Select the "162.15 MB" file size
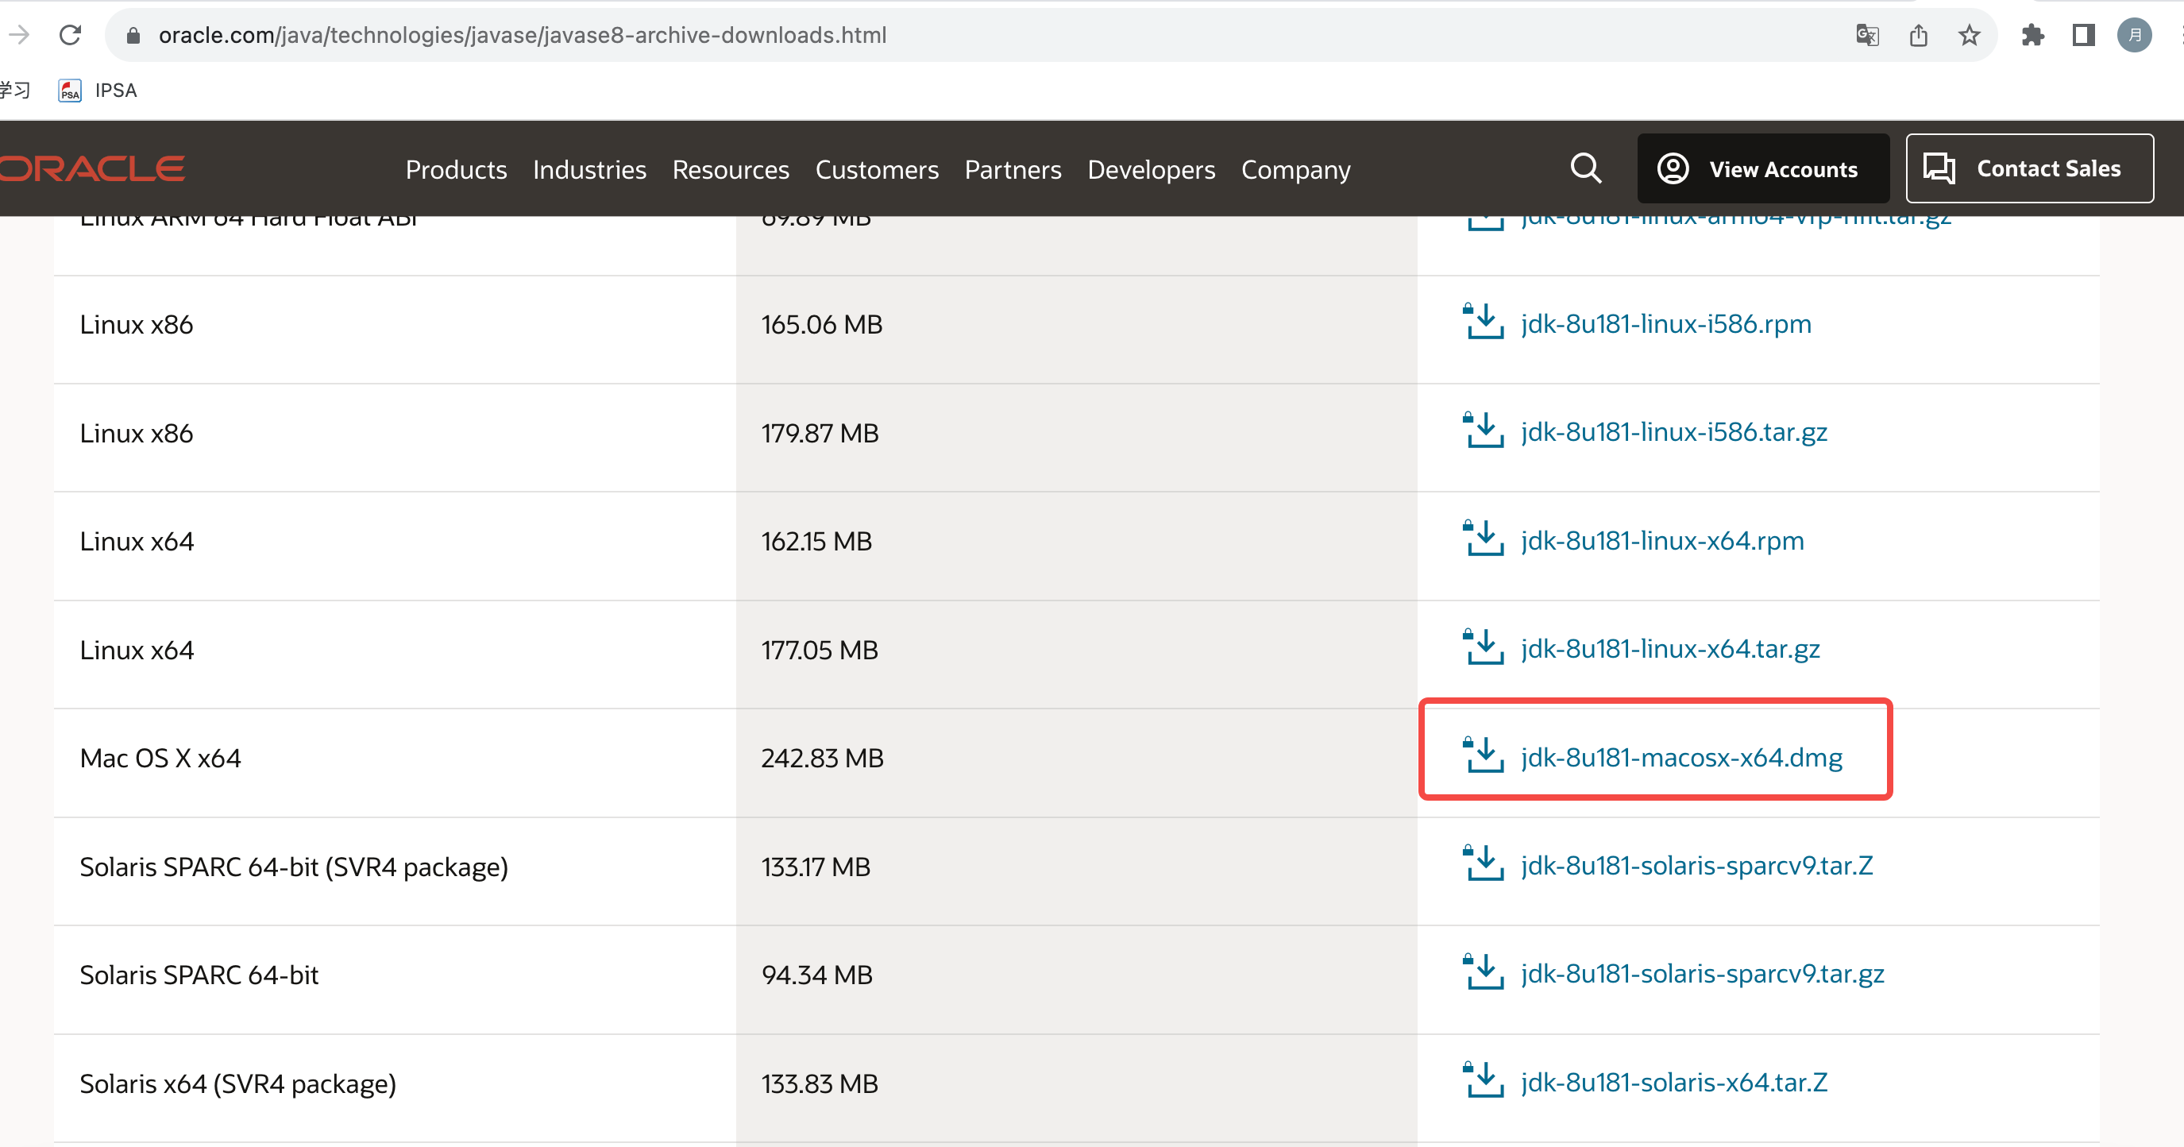Screen dimensions: 2184x1147 [816, 542]
